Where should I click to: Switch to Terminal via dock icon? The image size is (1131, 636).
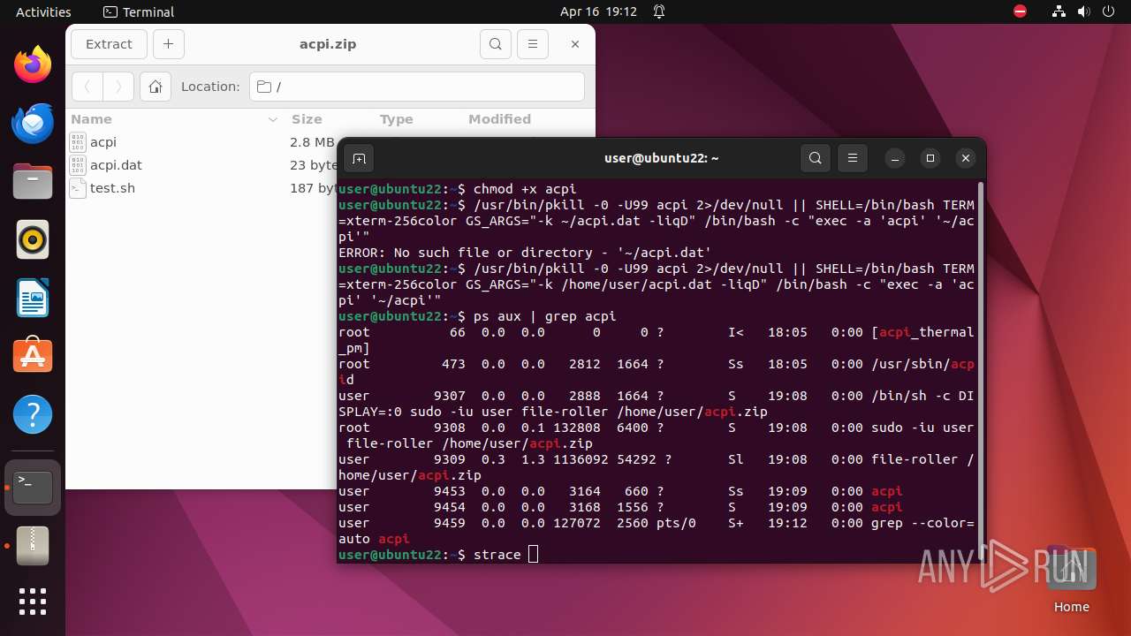33,488
